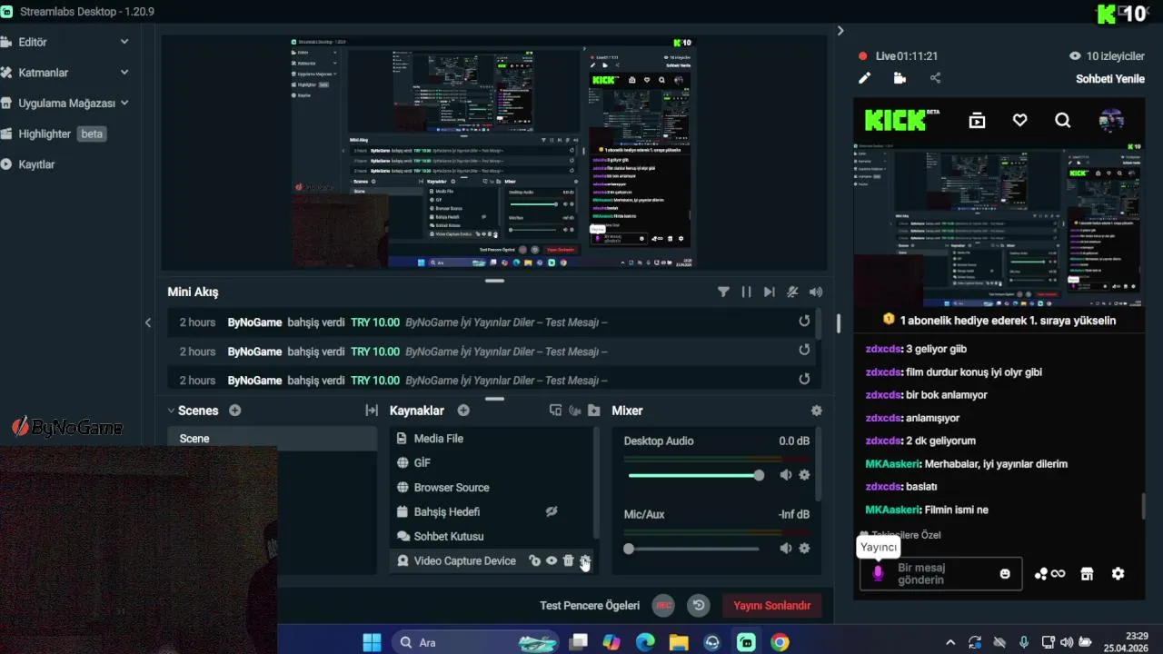Pause the Mini Akış alert queue
Image resolution: width=1163 pixels, height=654 pixels.
746,292
